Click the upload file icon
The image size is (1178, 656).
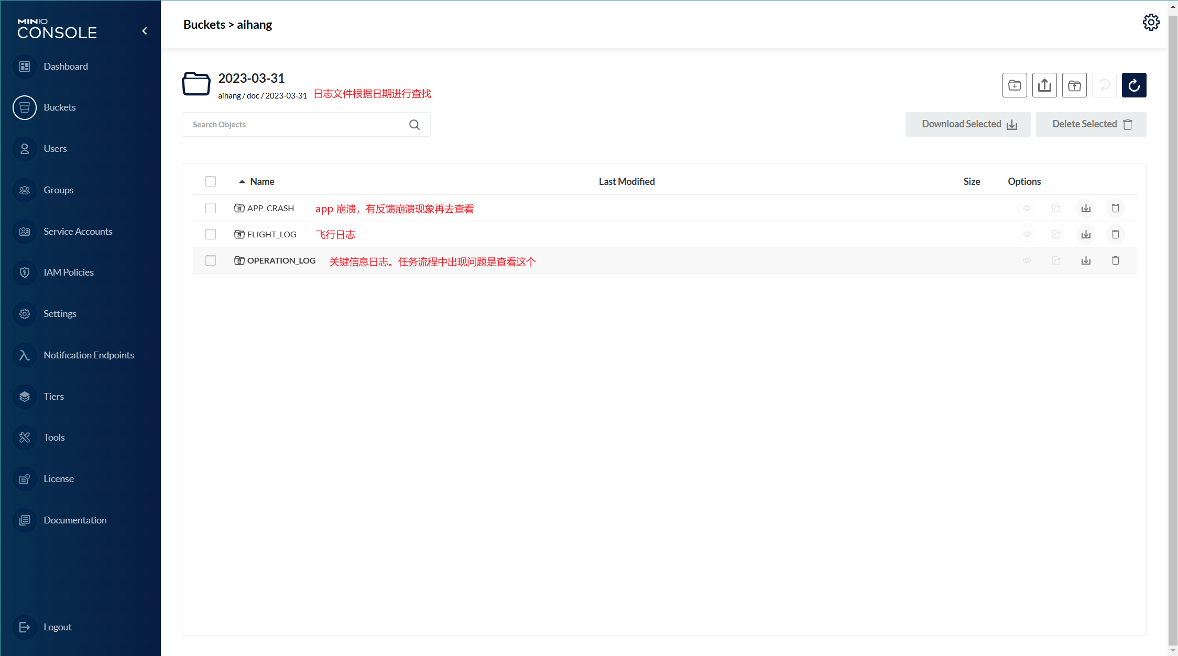pyautogui.click(x=1044, y=85)
